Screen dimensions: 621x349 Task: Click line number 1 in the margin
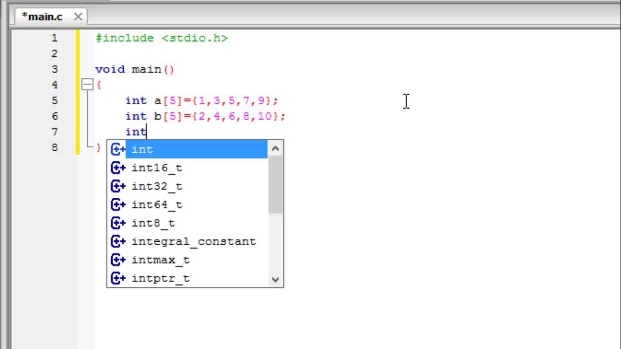point(54,38)
